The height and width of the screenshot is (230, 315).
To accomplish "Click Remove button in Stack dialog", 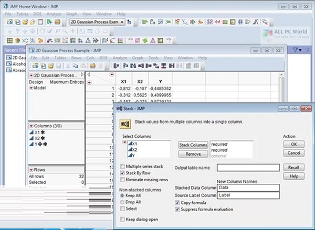I will (193, 154).
